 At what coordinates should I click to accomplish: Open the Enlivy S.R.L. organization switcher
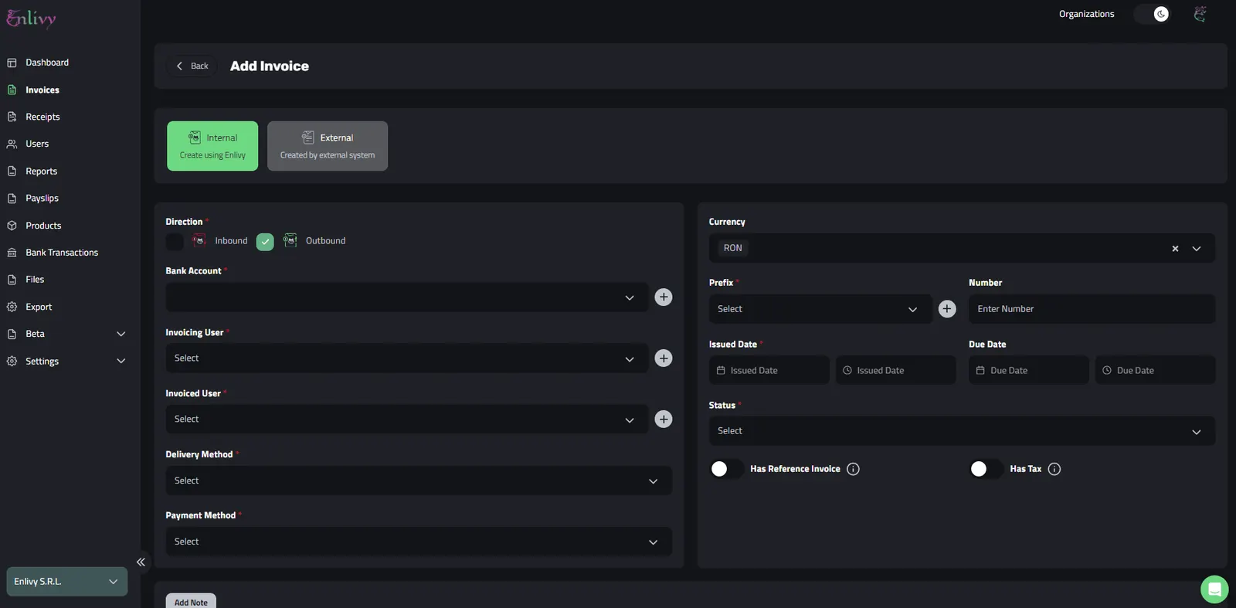[67, 582]
